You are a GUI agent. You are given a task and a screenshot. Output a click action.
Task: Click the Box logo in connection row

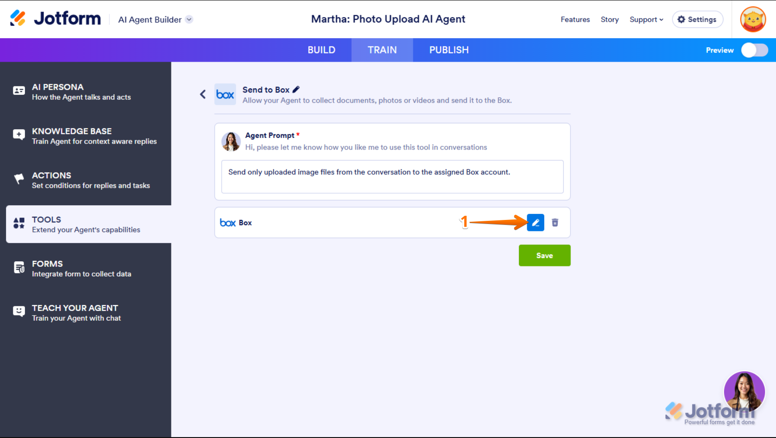[x=228, y=223]
